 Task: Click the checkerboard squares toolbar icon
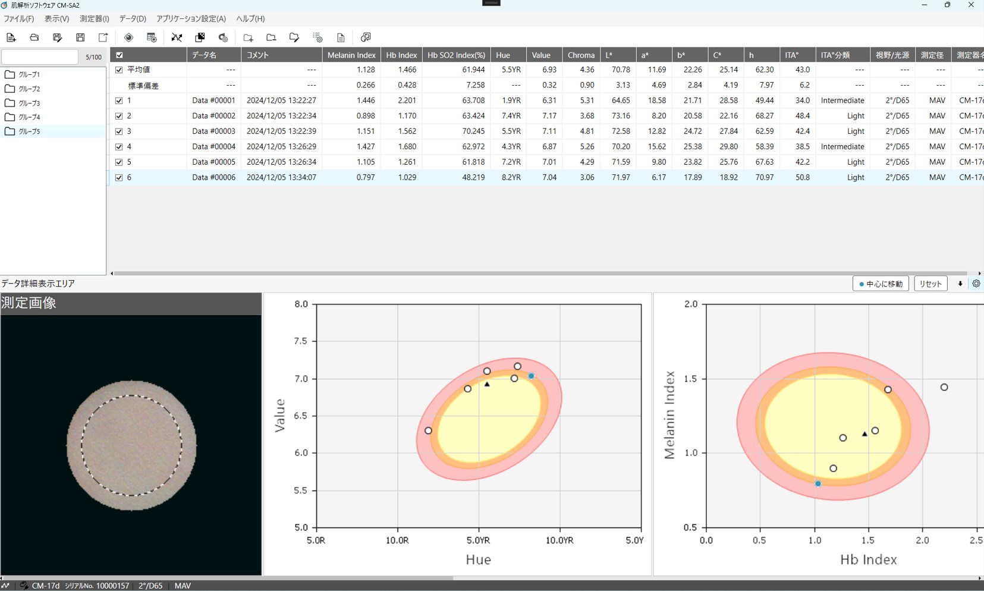tap(200, 37)
